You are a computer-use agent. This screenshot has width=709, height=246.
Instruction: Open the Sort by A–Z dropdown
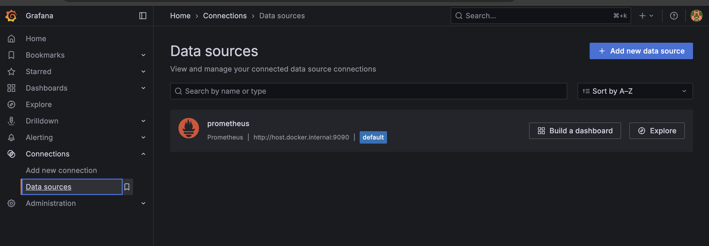[635, 91]
